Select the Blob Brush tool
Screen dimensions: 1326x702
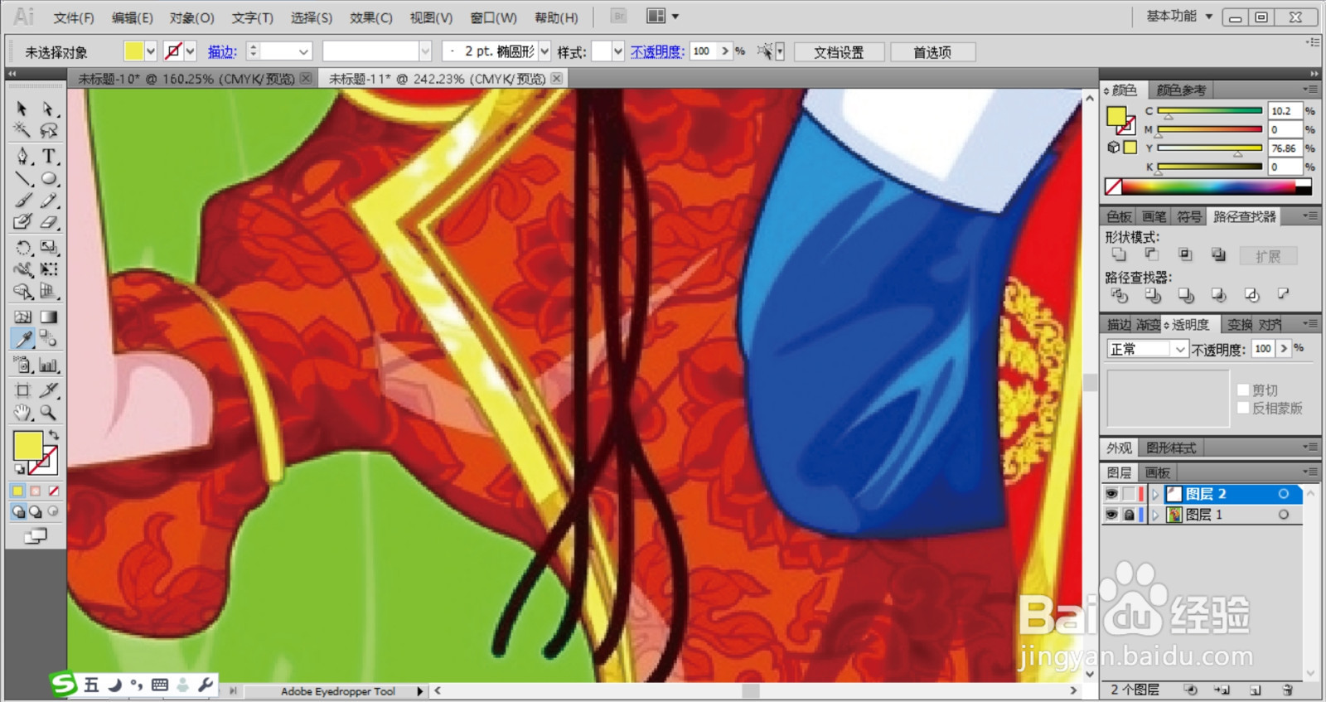pos(22,222)
